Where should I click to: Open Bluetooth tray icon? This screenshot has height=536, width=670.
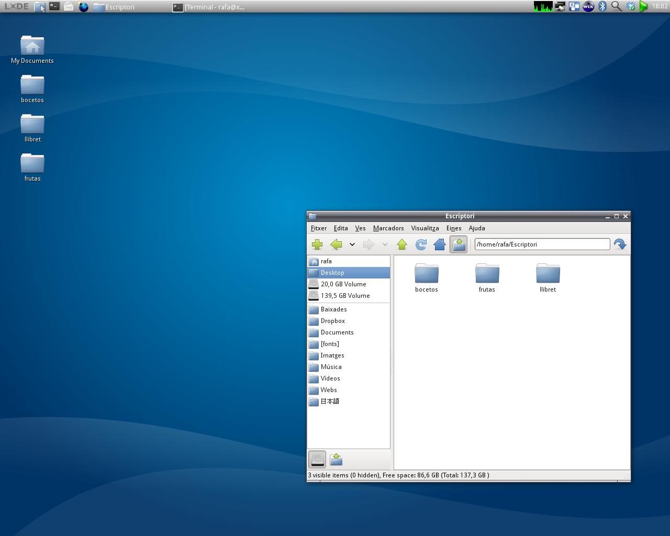602,7
